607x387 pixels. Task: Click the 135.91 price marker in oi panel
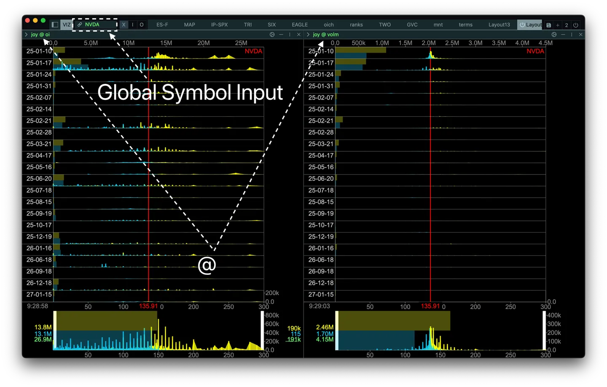[x=148, y=306]
